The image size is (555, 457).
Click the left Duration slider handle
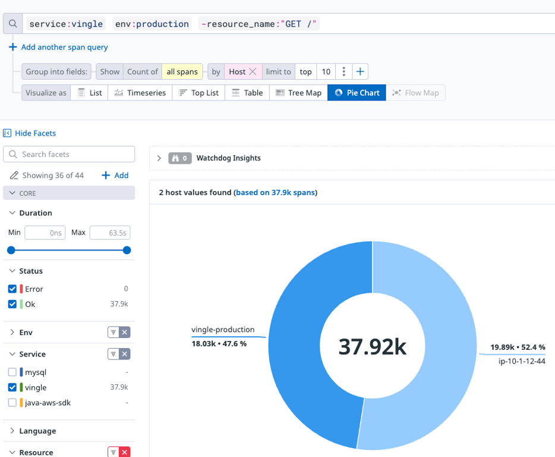pos(11,251)
